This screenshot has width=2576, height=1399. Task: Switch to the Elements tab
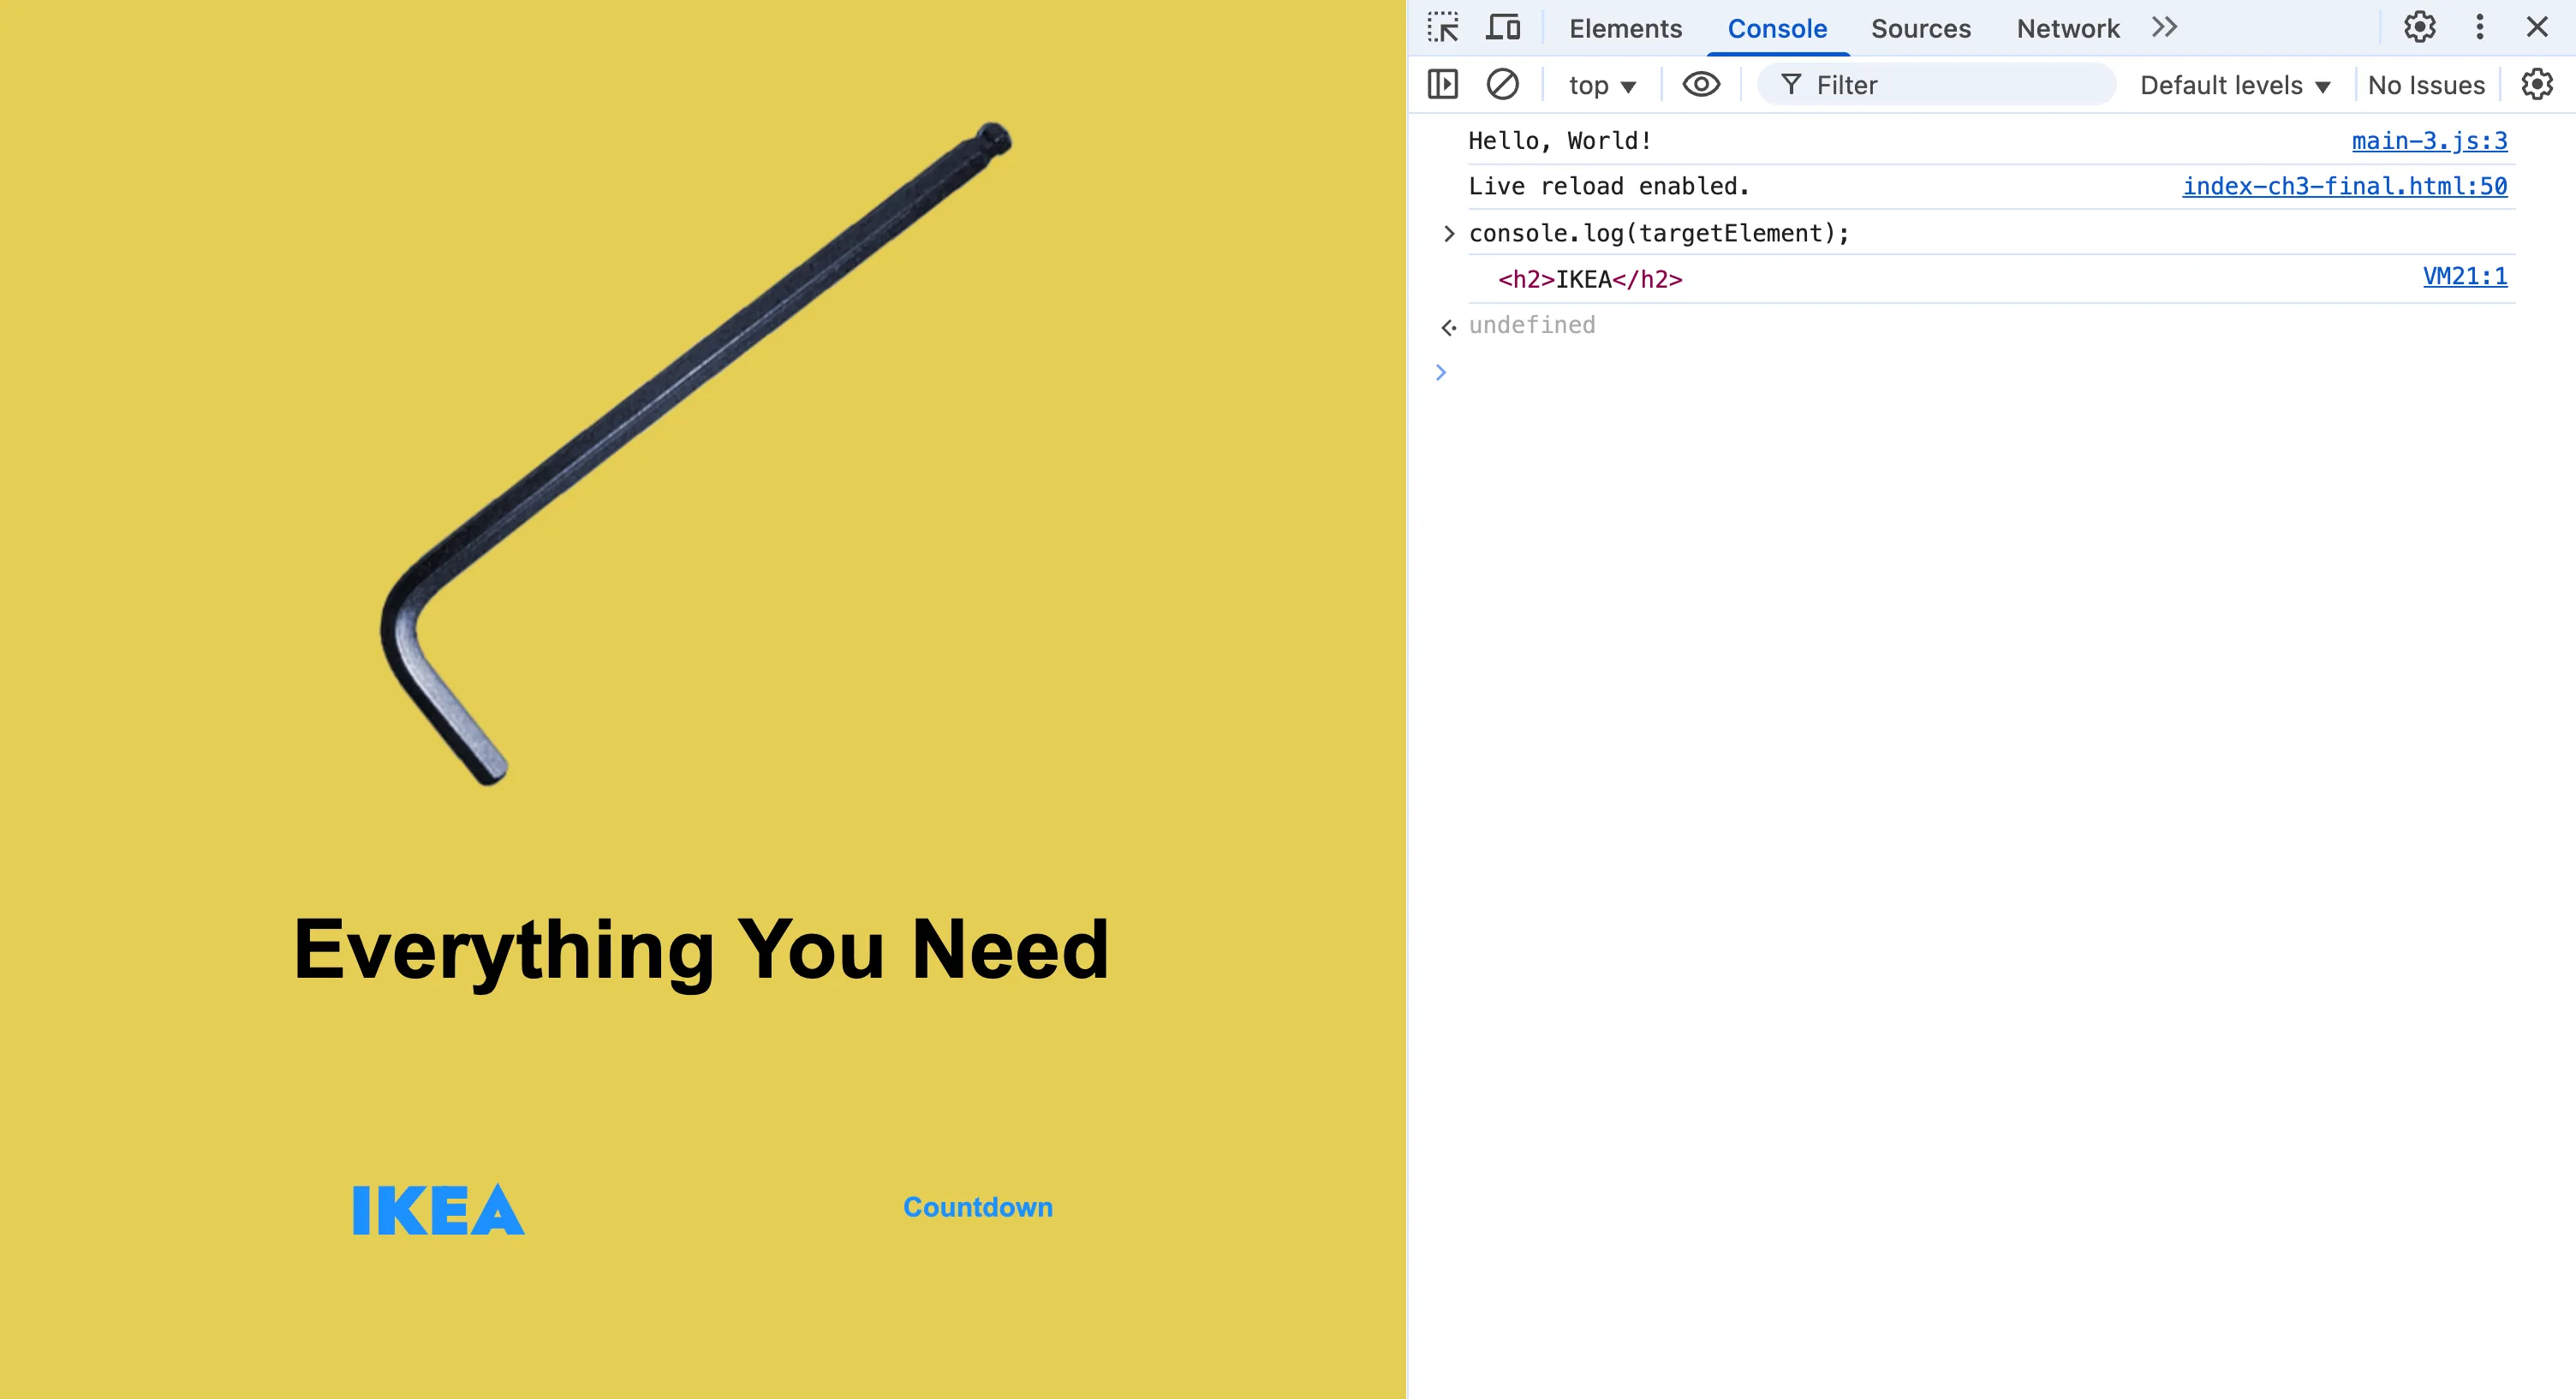click(1624, 28)
